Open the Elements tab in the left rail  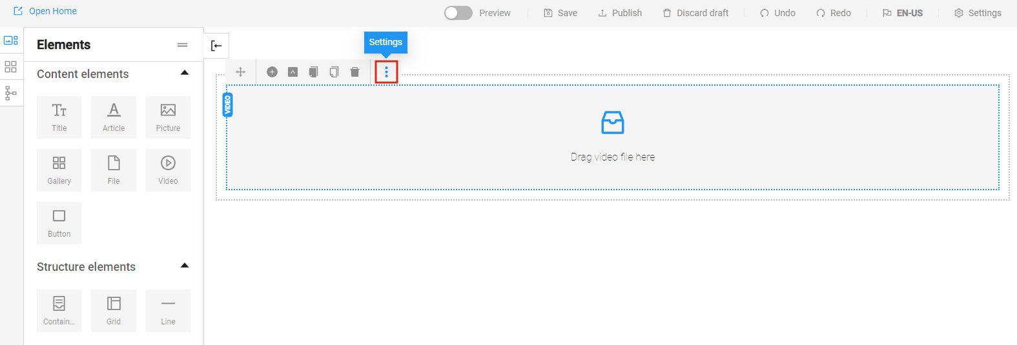point(11,40)
